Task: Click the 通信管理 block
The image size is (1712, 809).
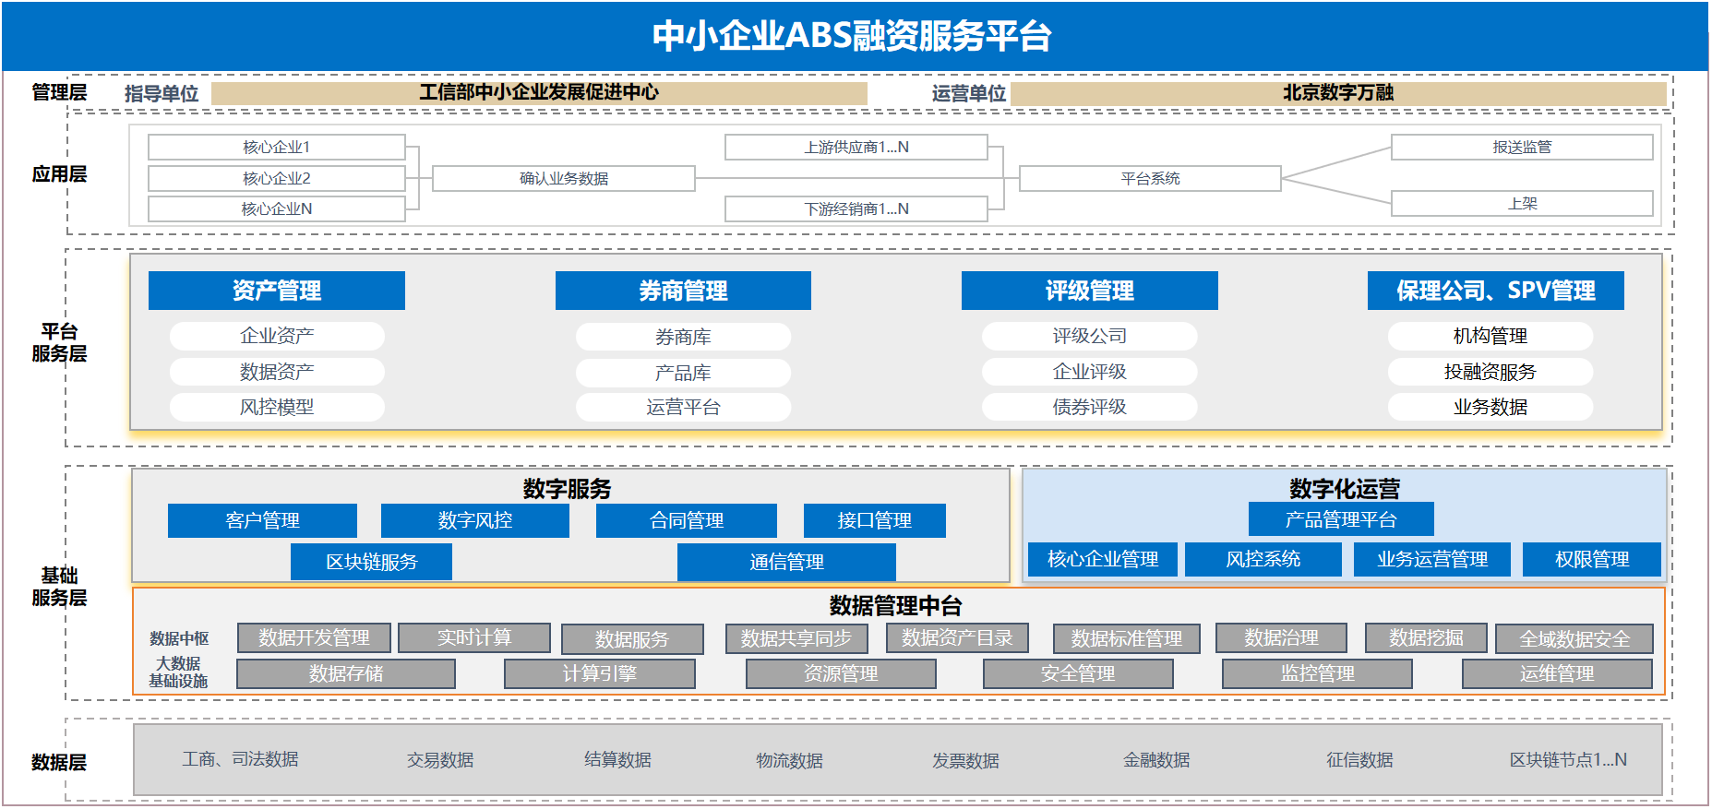Action: [786, 562]
